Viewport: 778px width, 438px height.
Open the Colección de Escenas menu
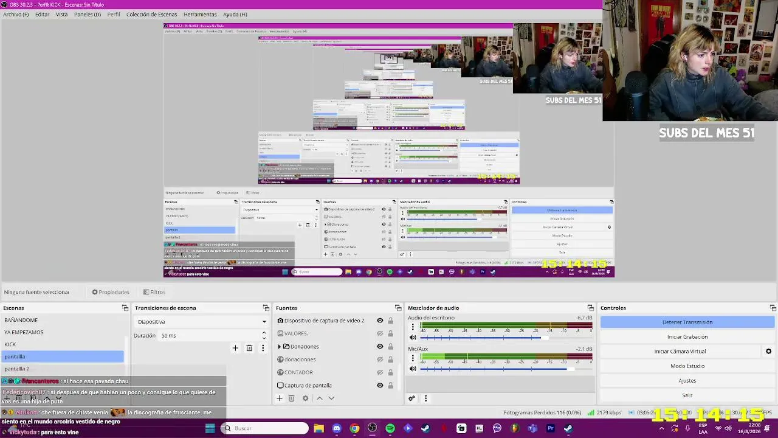pos(151,14)
